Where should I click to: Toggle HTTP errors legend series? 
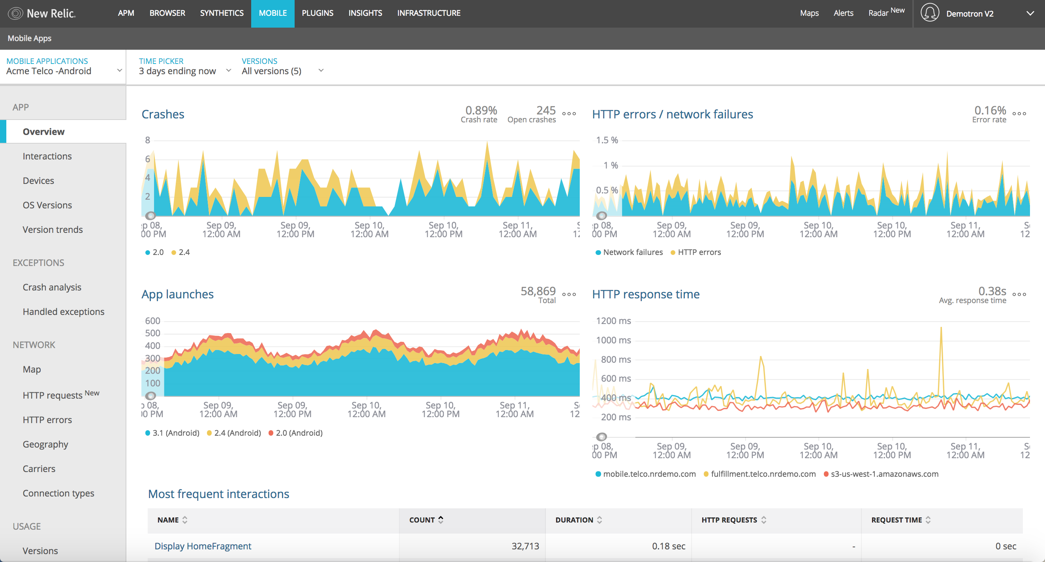tap(696, 252)
